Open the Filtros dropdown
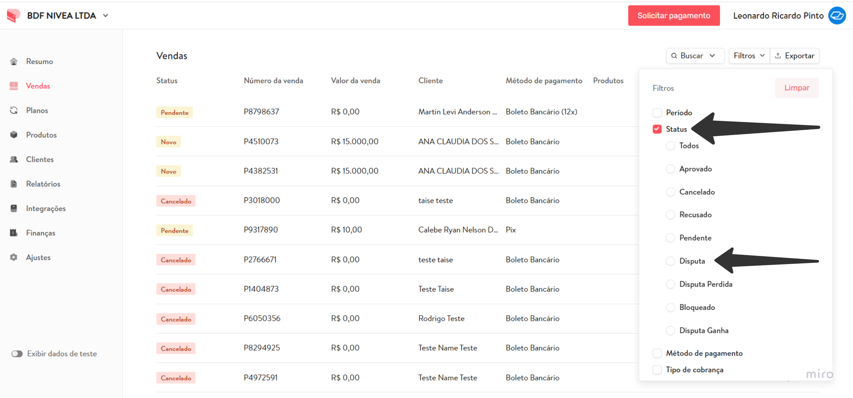The image size is (853, 398). tap(749, 56)
